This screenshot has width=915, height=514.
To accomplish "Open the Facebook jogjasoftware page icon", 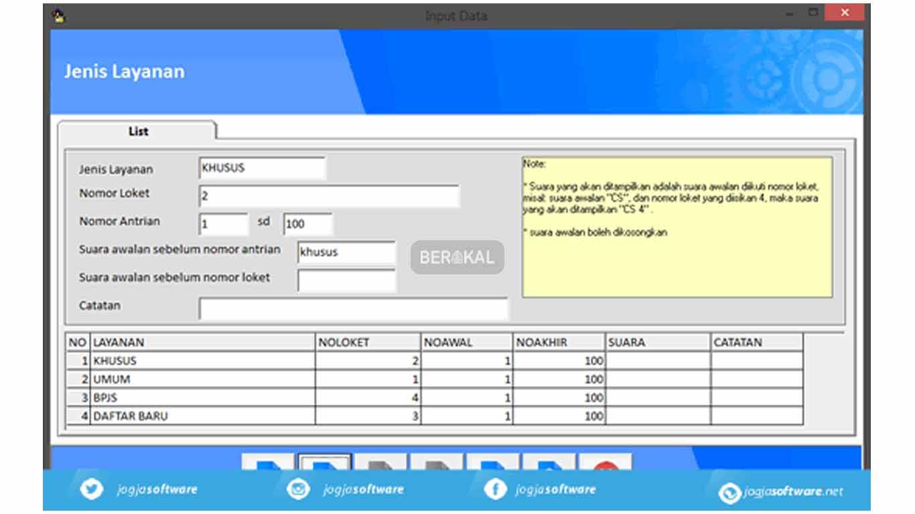I will [495, 489].
